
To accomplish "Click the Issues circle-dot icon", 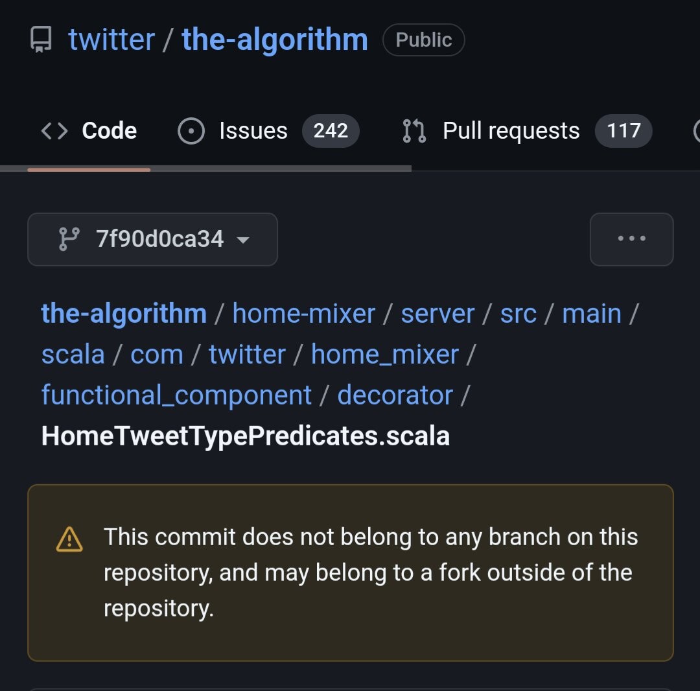I will (x=191, y=131).
